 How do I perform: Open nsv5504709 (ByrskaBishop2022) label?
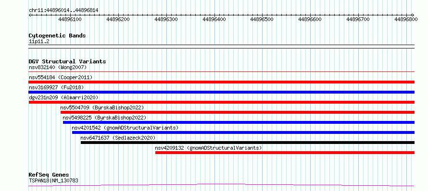tap(102, 107)
